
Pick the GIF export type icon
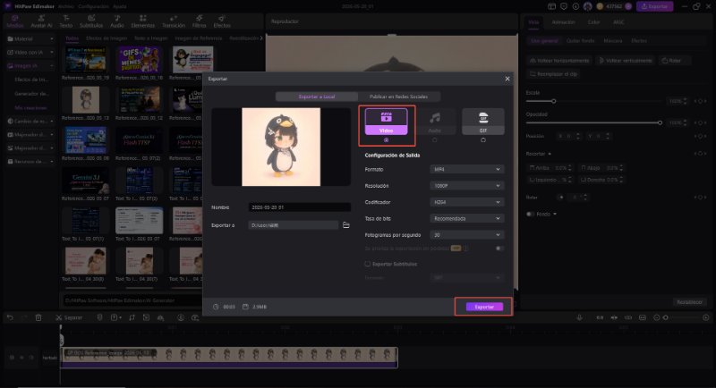483,122
